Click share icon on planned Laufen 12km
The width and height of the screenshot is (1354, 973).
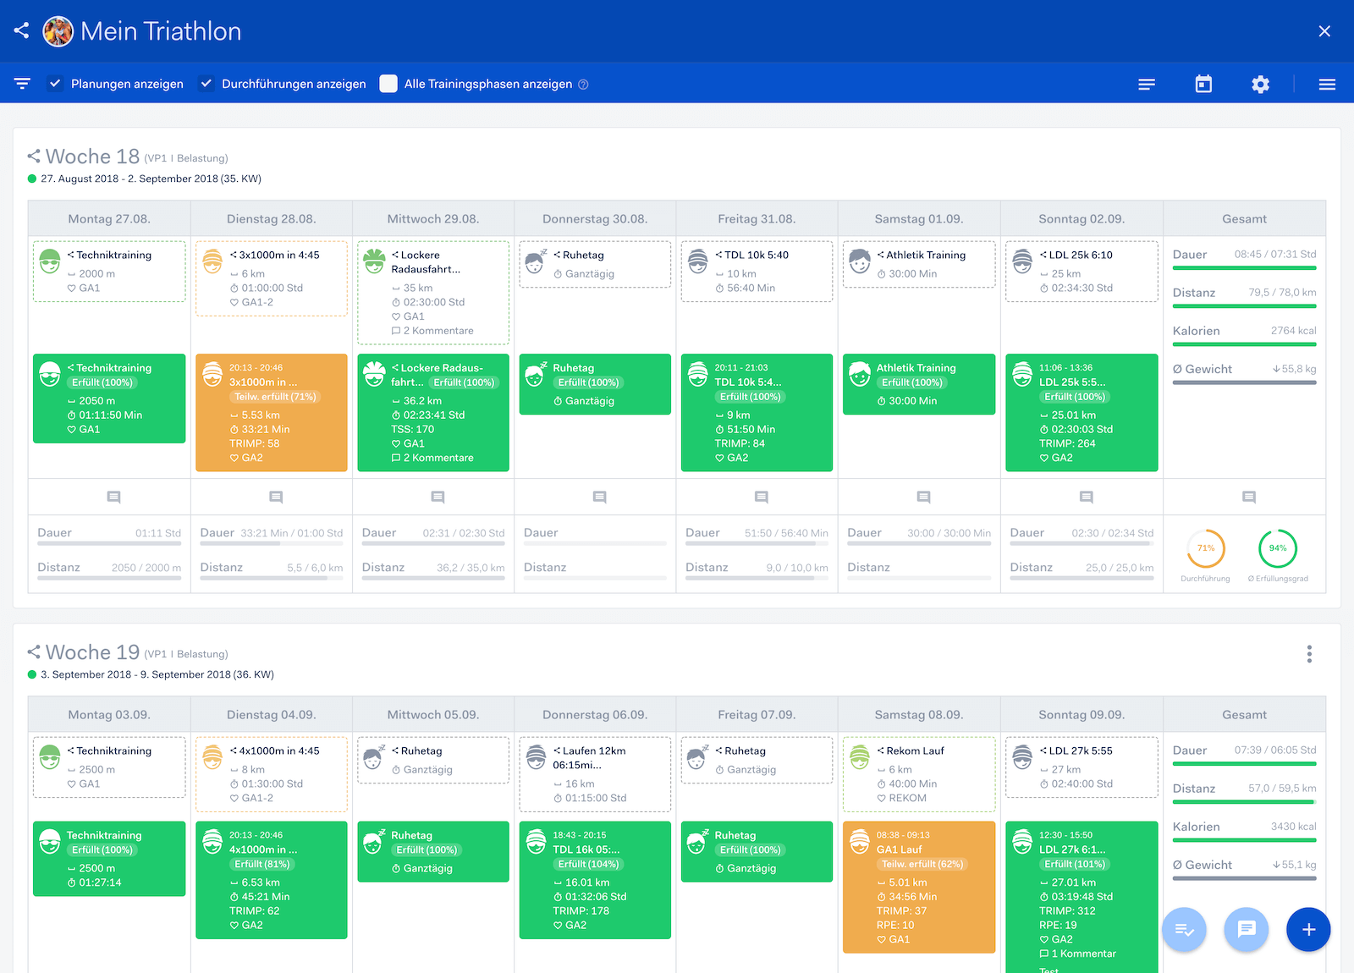click(557, 750)
